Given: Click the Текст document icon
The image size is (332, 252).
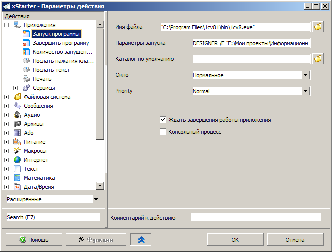Looking at the screenshot, I should click(17, 169).
